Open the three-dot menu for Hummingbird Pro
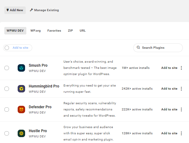 [181, 89]
